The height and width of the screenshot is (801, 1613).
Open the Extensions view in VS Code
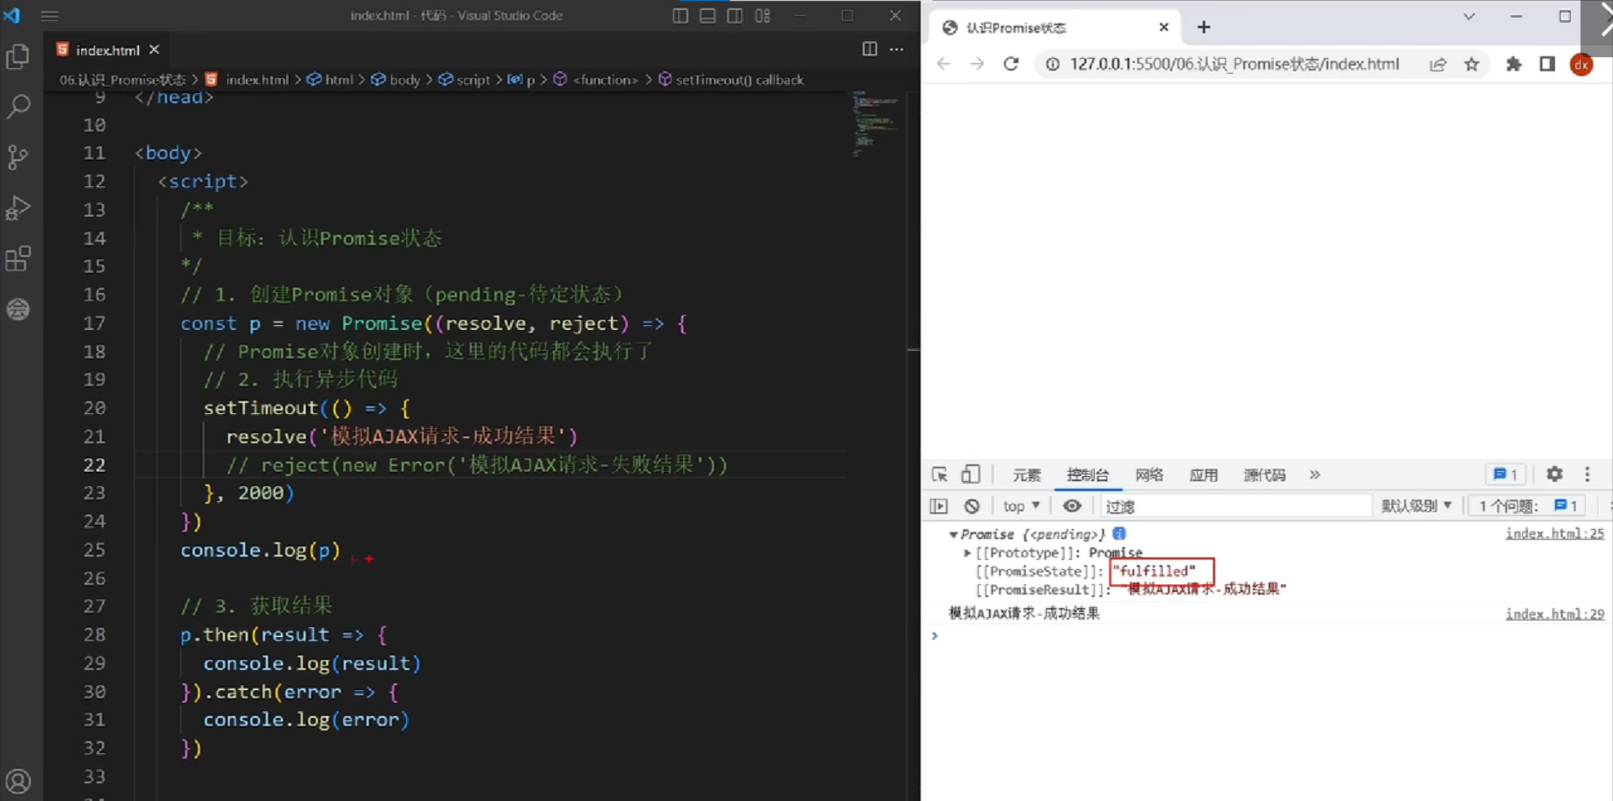pos(18,259)
